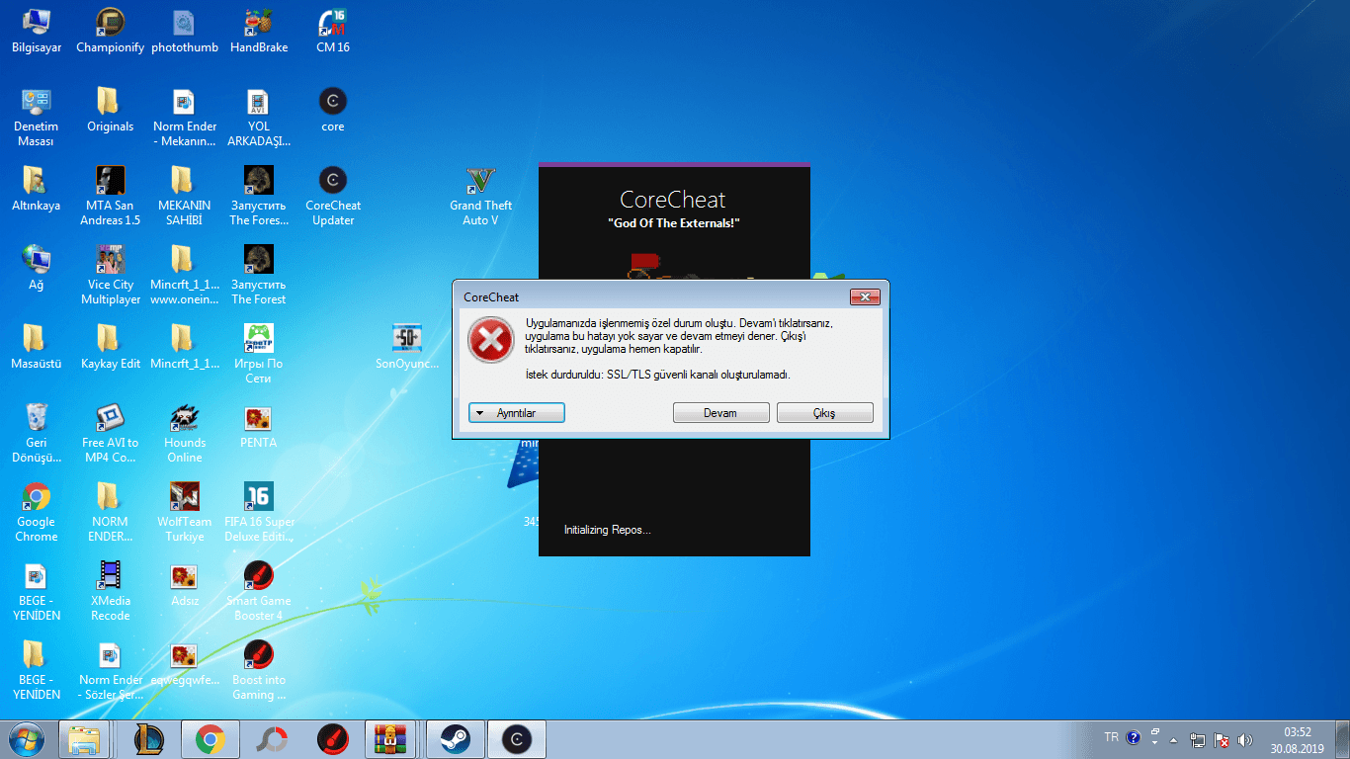This screenshot has height=759, width=1350.
Task: Click the CoreCheat title in the splash window
Action: (x=673, y=200)
